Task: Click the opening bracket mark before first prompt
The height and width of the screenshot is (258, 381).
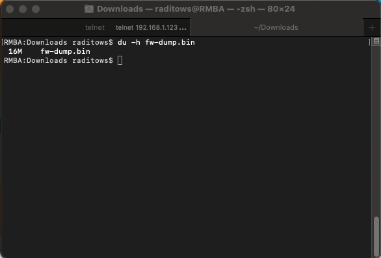Action: (3, 42)
